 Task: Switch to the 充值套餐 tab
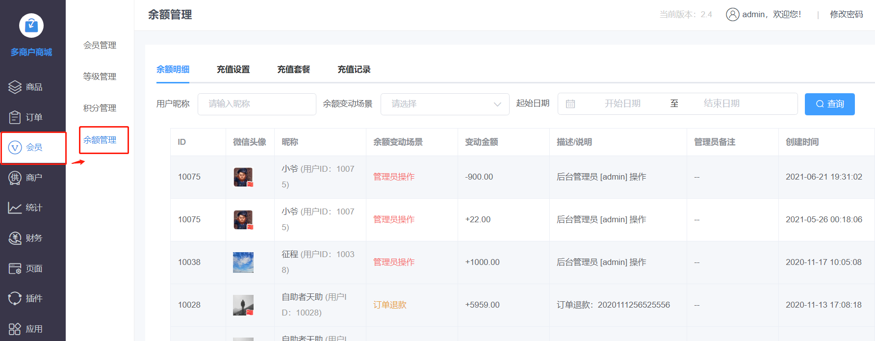(293, 69)
